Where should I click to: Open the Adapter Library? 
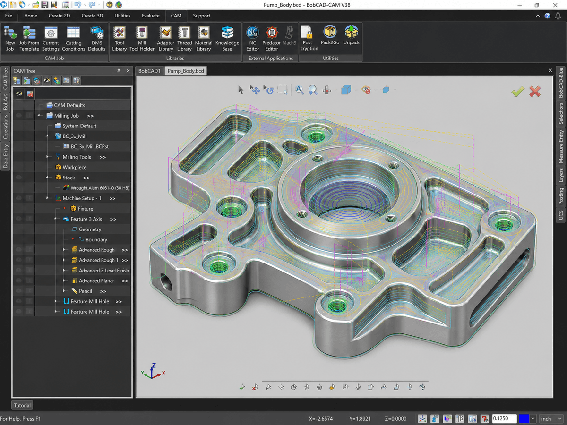click(166, 38)
